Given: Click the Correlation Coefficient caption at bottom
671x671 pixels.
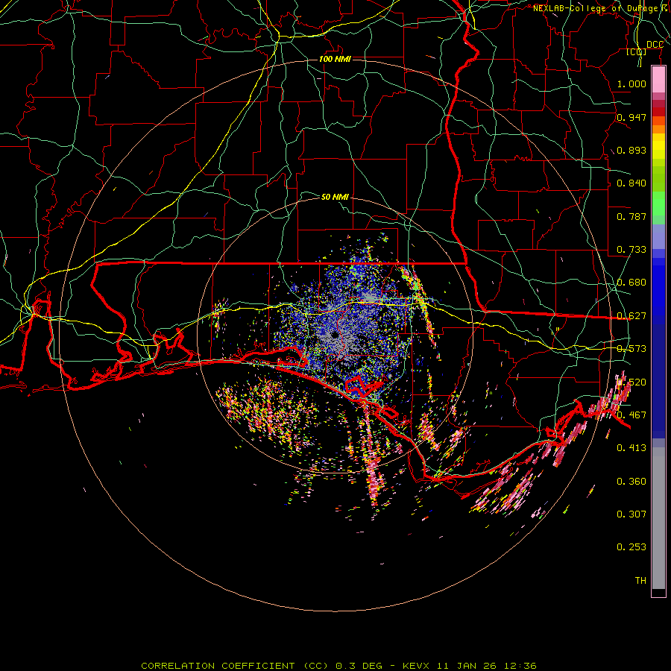Looking at the screenshot, I should [339, 666].
